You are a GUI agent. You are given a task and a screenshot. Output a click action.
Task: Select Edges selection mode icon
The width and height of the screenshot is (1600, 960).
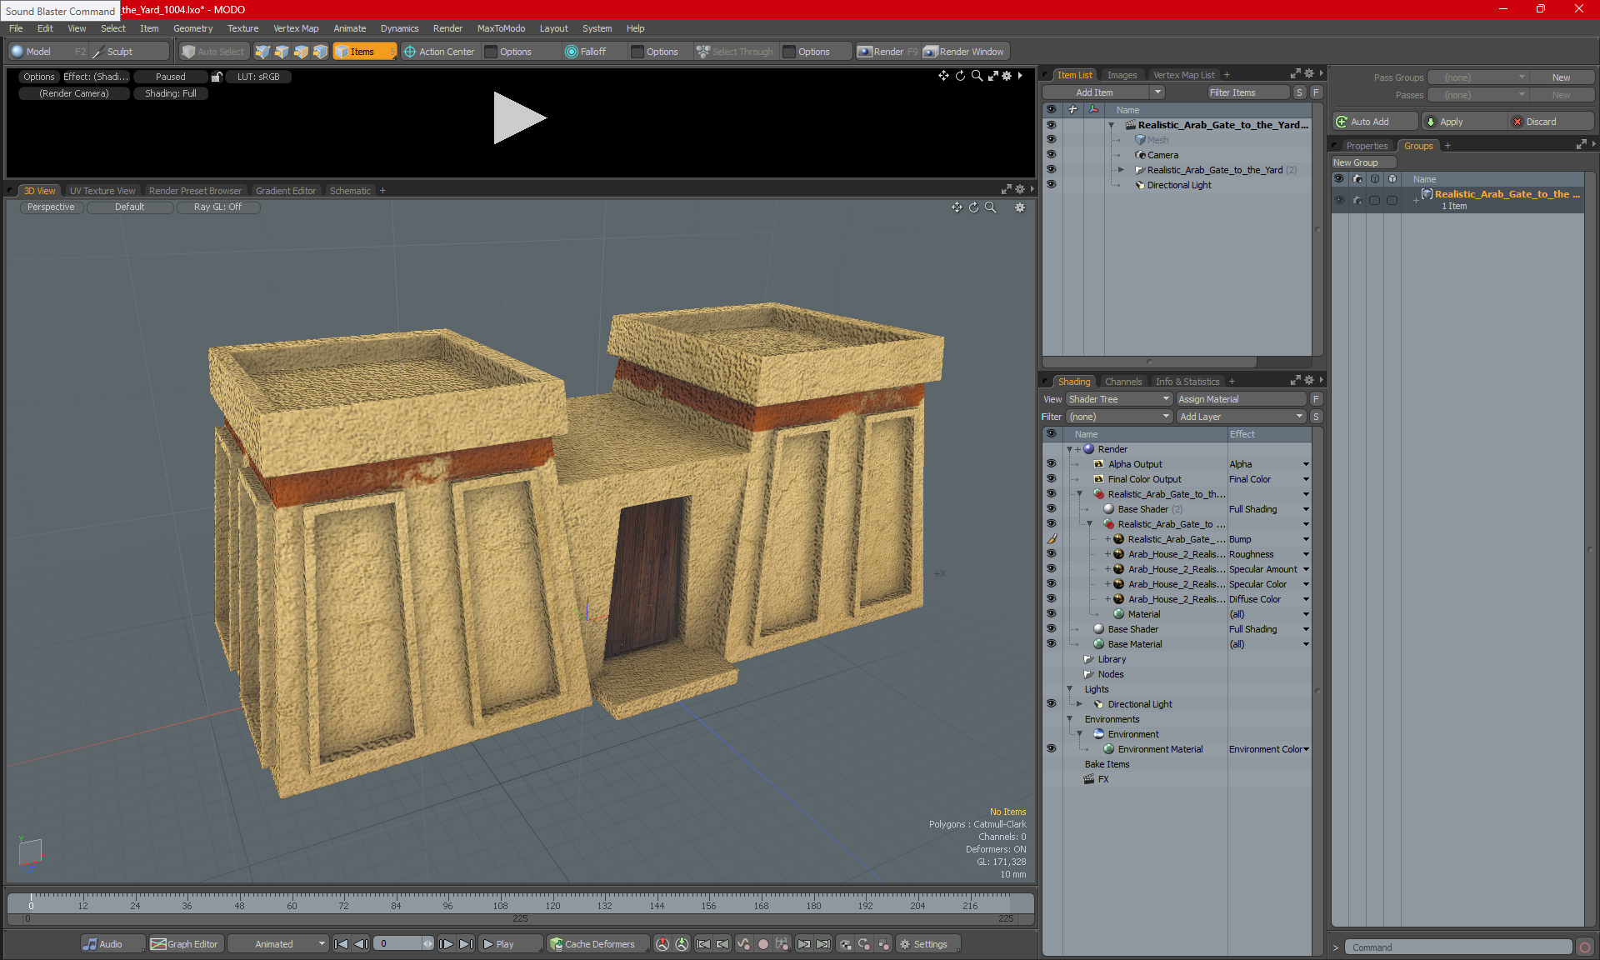[x=282, y=52]
